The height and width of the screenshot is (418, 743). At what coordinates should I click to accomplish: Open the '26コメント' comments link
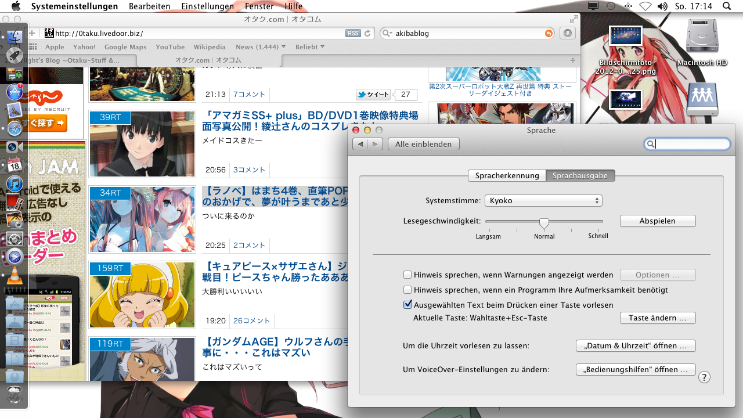(252, 320)
